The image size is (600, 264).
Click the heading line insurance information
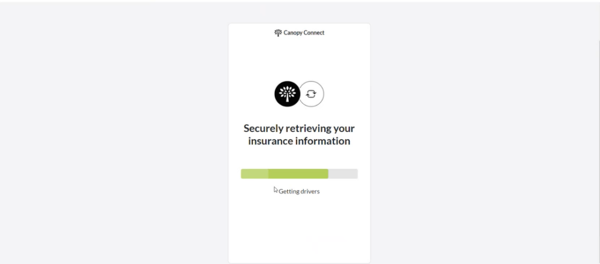coord(299,141)
